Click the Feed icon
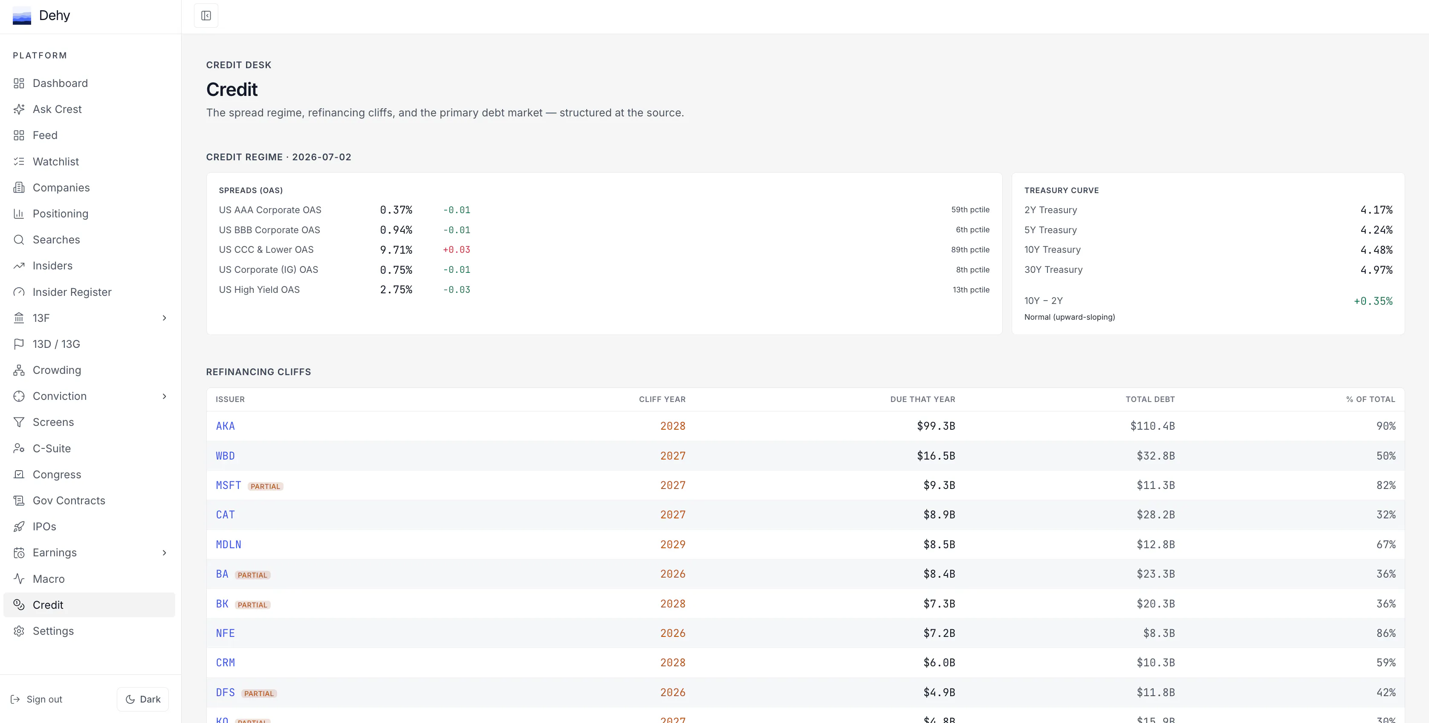This screenshot has width=1429, height=723. tap(19, 136)
